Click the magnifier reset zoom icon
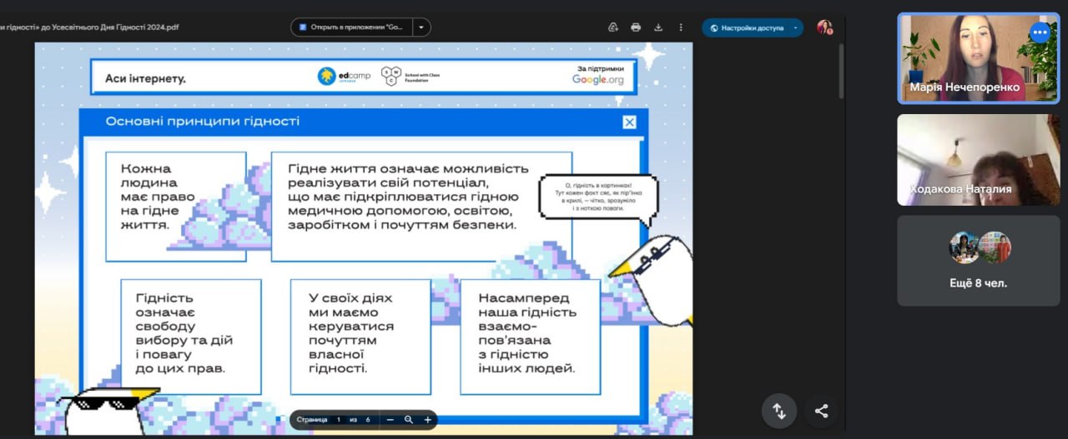The image size is (1068, 439). [409, 420]
